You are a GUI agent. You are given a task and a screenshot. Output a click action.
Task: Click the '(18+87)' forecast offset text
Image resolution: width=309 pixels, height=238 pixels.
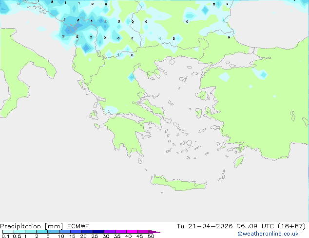[291, 226]
